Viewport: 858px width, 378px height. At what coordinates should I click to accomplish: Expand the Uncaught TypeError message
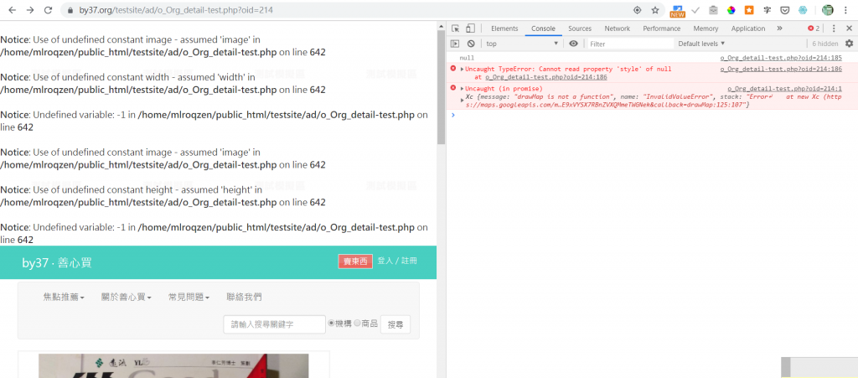(463, 69)
